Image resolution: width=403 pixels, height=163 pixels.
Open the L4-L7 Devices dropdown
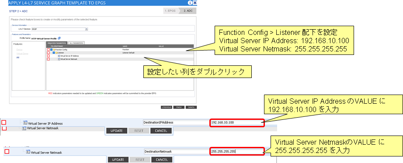pos(87,29)
